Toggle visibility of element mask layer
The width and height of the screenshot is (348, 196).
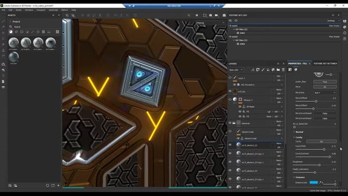point(230,131)
